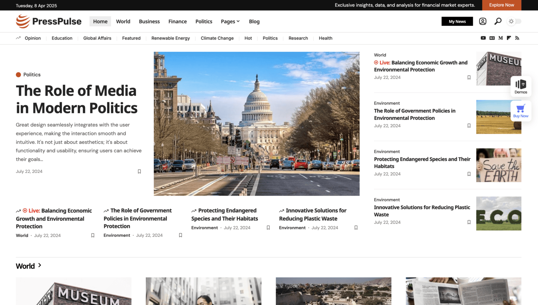This screenshot has height=305, width=538.
Task: Click the Demos floating panel icon
Action: [x=521, y=86]
